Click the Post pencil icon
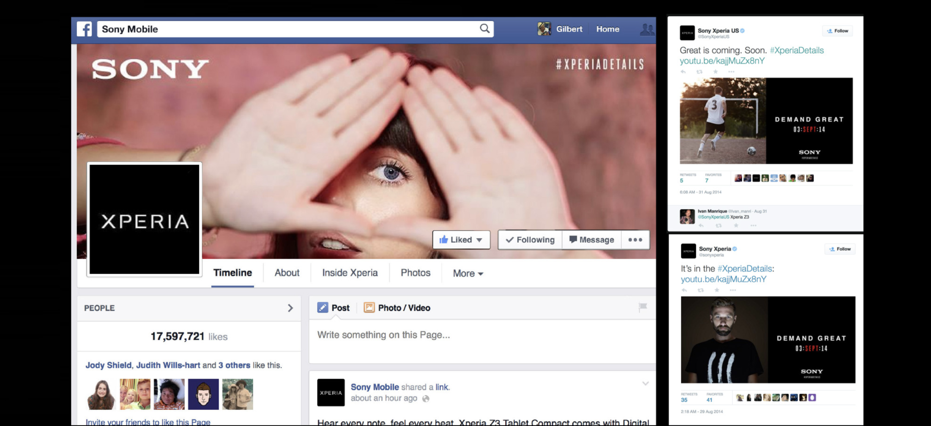The image size is (931, 426). pos(322,308)
